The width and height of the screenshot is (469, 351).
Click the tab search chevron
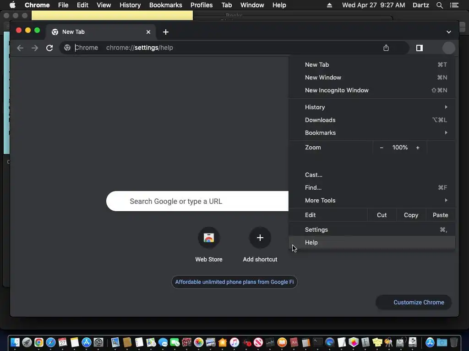coord(449,32)
